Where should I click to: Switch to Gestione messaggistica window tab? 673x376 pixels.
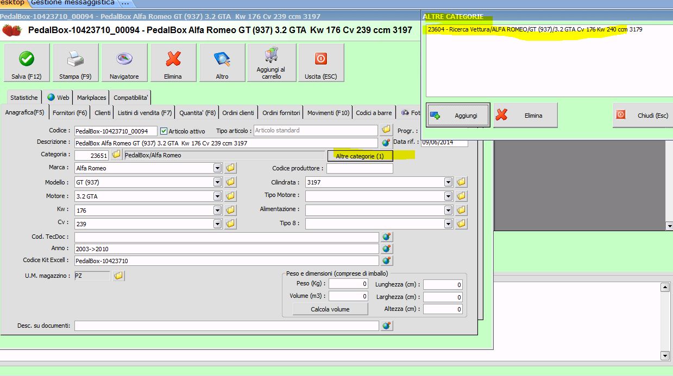72,3
